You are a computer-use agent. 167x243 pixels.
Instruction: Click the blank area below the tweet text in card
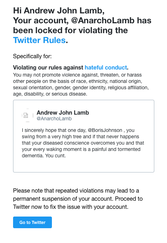(x=83, y=165)
